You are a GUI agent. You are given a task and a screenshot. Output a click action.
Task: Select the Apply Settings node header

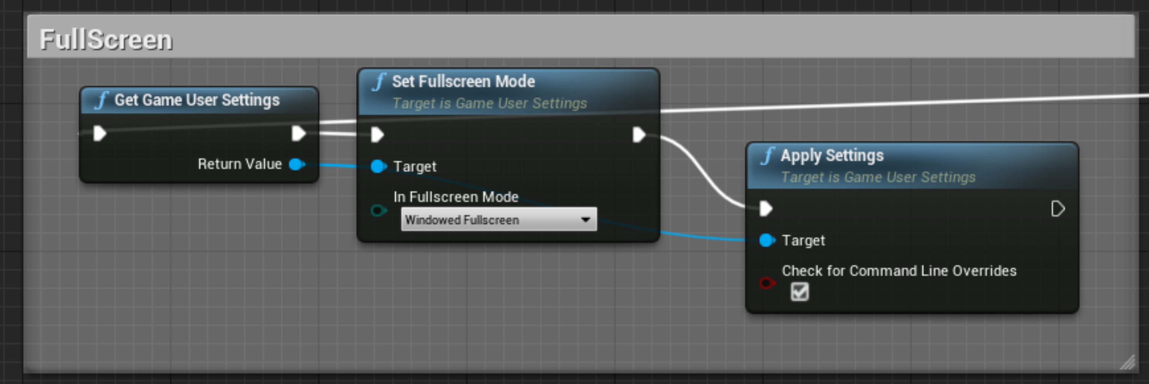point(912,166)
